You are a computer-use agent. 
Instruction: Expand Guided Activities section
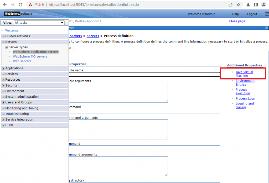3,36
